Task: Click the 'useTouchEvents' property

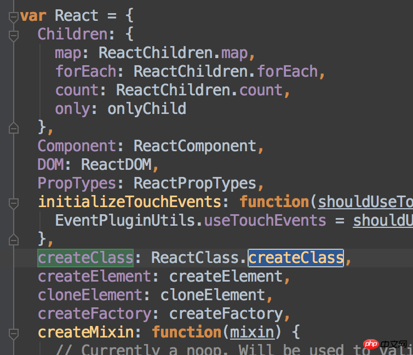Action: point(265,221)
